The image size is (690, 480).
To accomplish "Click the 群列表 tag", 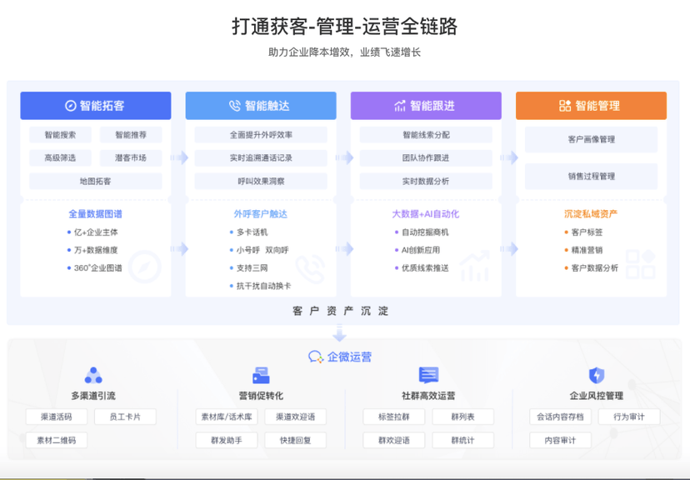I will pos(463,417).
